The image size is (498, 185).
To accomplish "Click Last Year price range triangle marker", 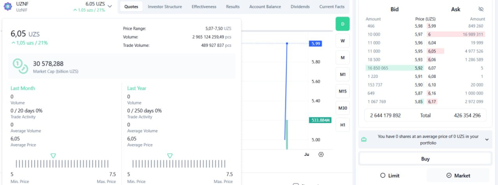I will [x=170, y=156].
